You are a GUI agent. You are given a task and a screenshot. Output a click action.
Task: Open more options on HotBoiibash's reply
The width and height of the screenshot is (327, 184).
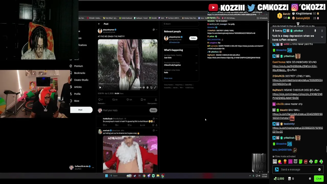pos(156,119)
